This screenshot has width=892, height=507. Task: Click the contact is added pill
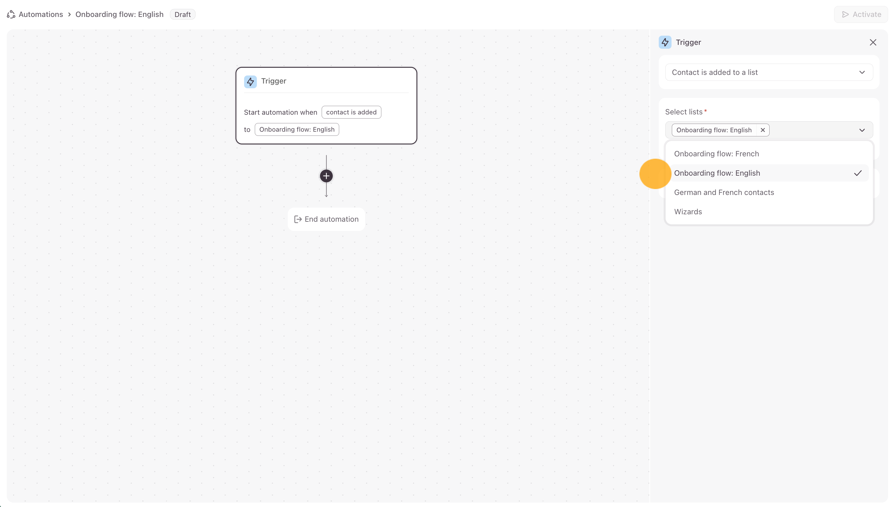(351, 112)
